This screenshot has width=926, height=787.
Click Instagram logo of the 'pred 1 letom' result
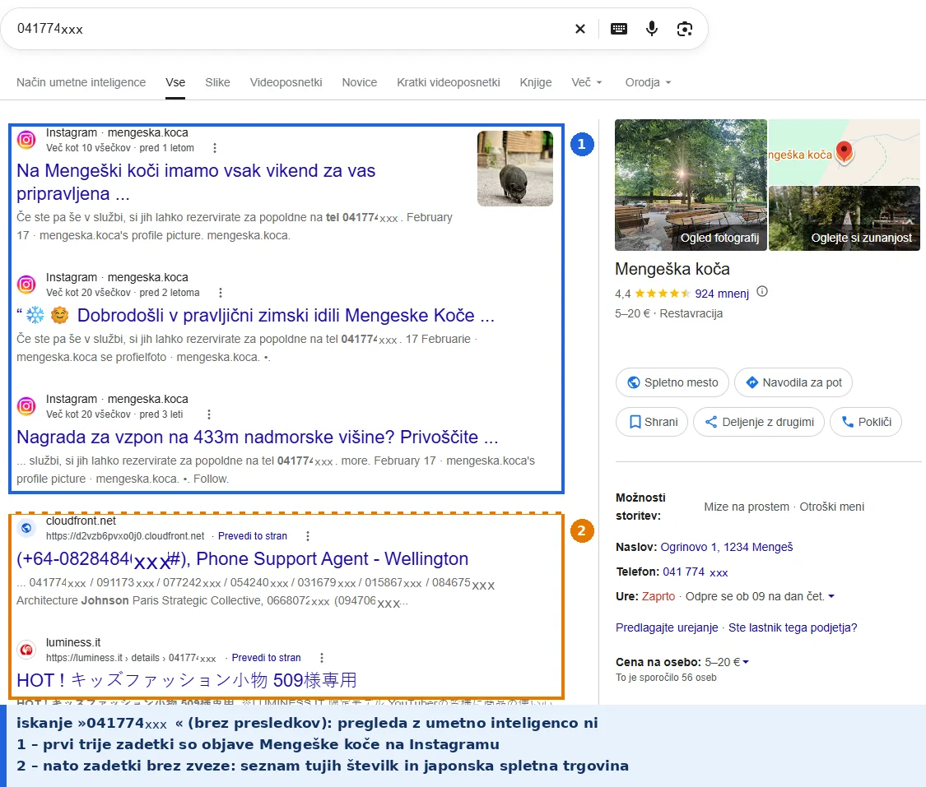point(26,140)
